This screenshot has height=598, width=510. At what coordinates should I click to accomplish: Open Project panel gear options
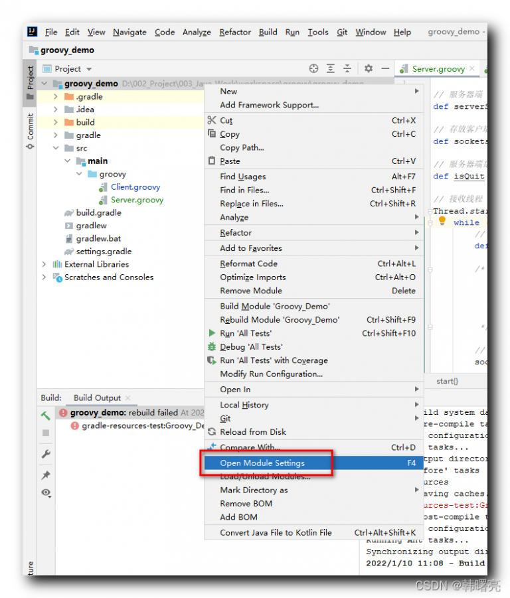368,68
